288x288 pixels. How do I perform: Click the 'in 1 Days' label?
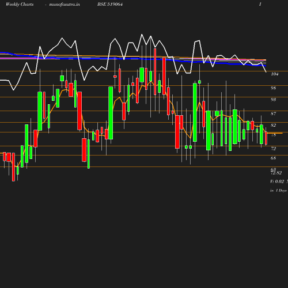tap(278, 191)
